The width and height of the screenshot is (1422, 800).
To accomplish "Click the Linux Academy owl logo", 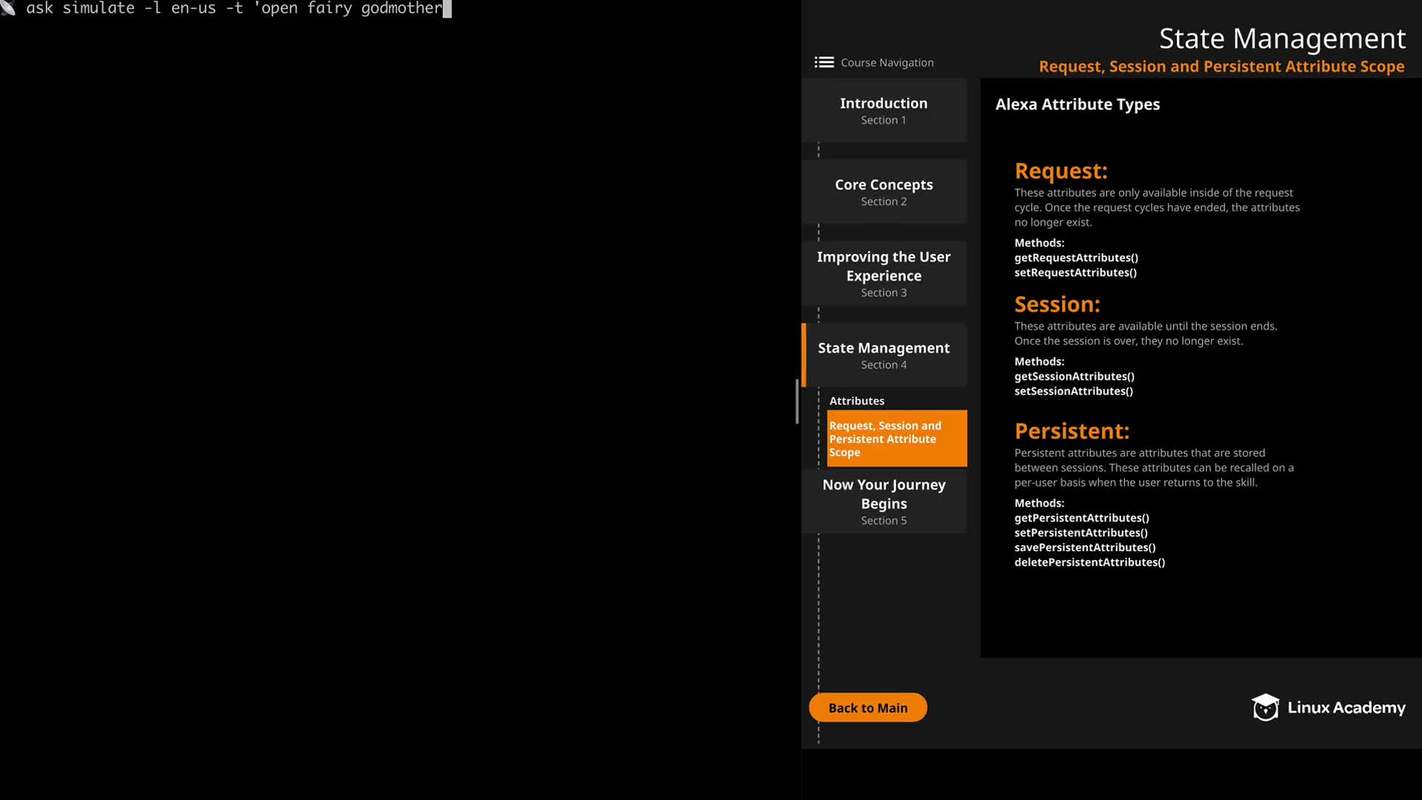I will coord(1265,707).
